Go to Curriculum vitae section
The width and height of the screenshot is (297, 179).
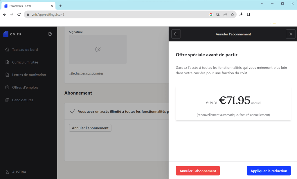point(25,62)
